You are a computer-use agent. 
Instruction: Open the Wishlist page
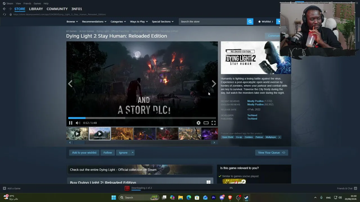(x=265, y=22)
